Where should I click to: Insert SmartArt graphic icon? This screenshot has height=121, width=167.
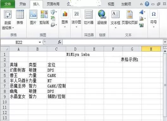53,18
